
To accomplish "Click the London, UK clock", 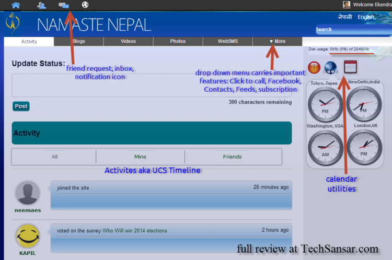I will tap(364, 147).
